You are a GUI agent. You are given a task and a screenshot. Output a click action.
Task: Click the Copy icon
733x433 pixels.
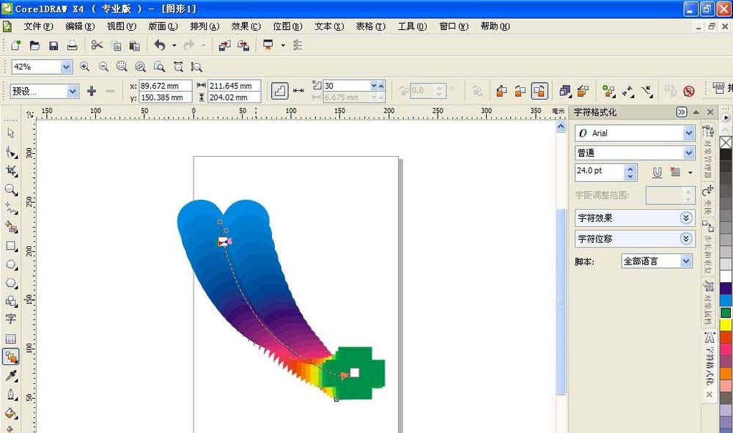(116, 45)
